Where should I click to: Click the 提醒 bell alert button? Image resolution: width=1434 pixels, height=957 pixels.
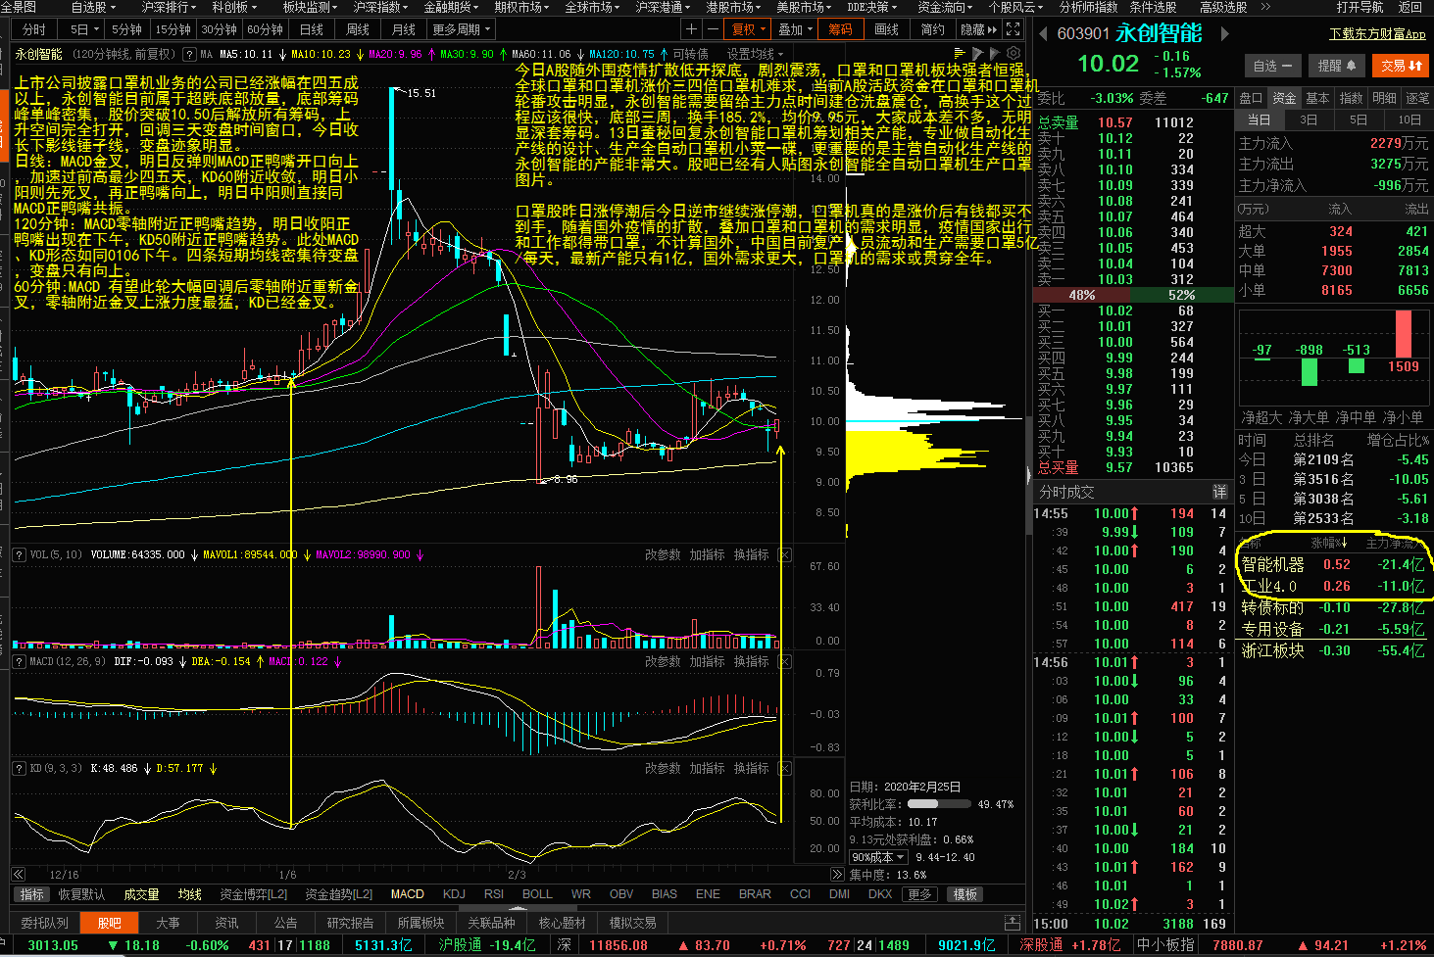pyautogui.click(x=1337, y=66)
